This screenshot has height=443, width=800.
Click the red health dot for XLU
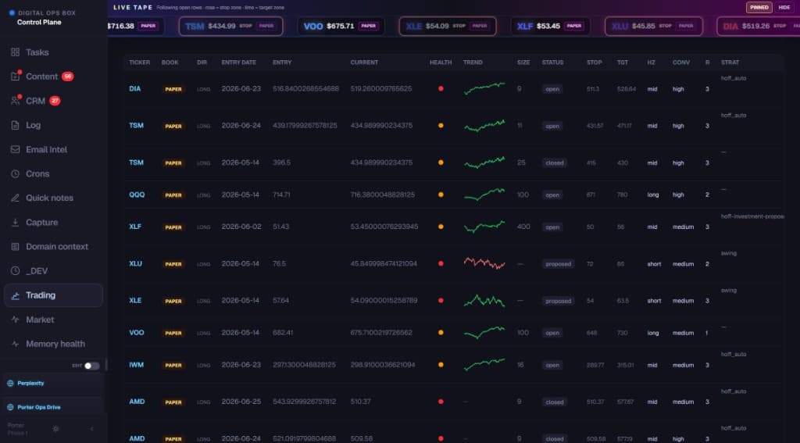tap(441, 264)
